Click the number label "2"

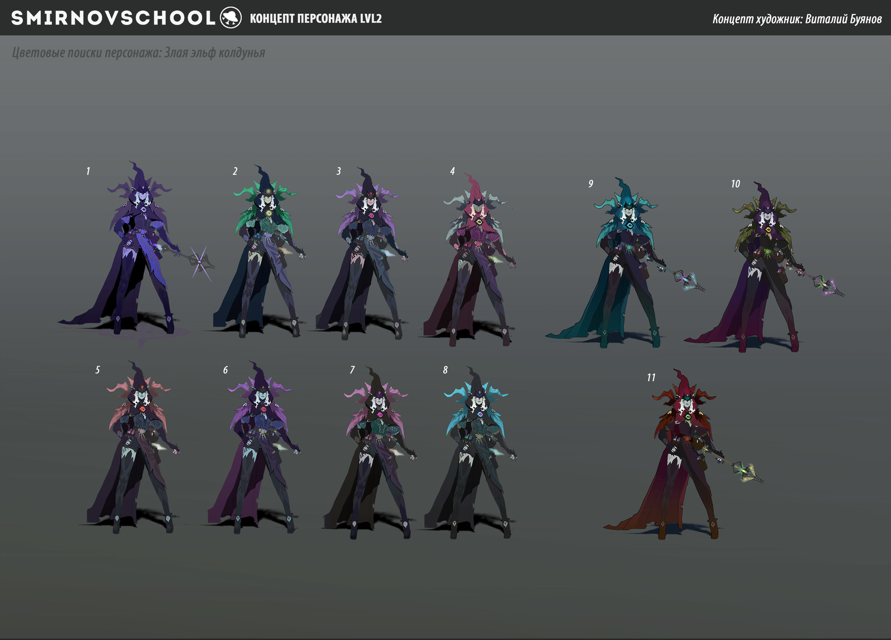[235, 171]
